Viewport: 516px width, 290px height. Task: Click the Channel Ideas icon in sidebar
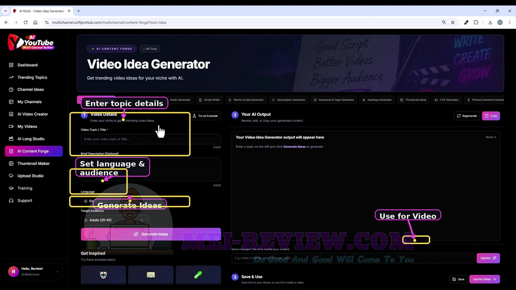coord(11,90)
